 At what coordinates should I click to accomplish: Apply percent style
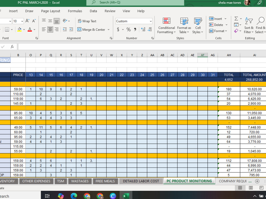point(128,29)
